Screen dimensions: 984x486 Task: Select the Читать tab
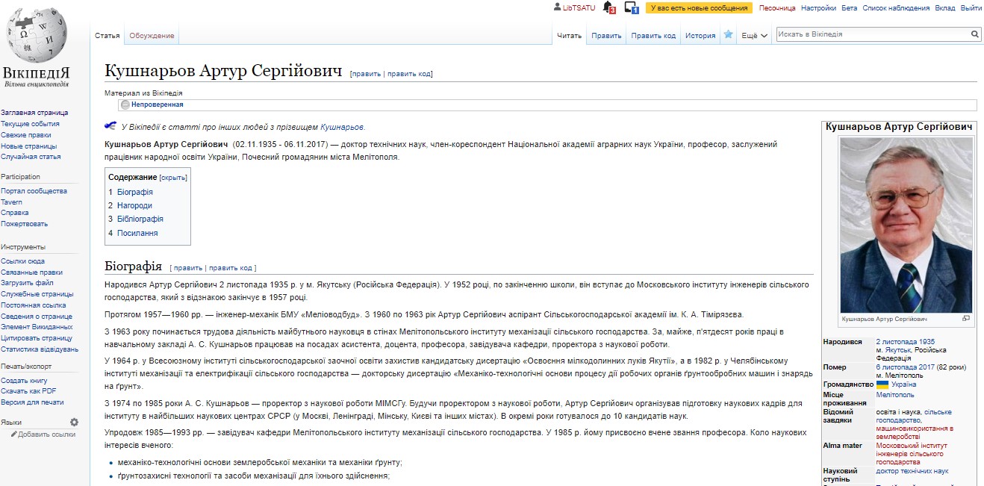click(x=569, y=36)
